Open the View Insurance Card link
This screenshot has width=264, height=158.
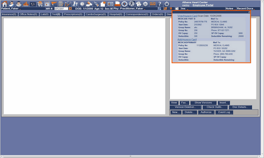[187, 16]
